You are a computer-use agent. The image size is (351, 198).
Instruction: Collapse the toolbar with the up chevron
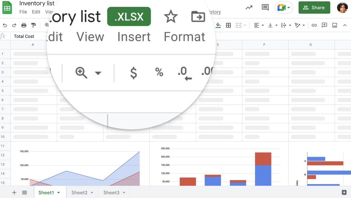(x=345, y=25)
